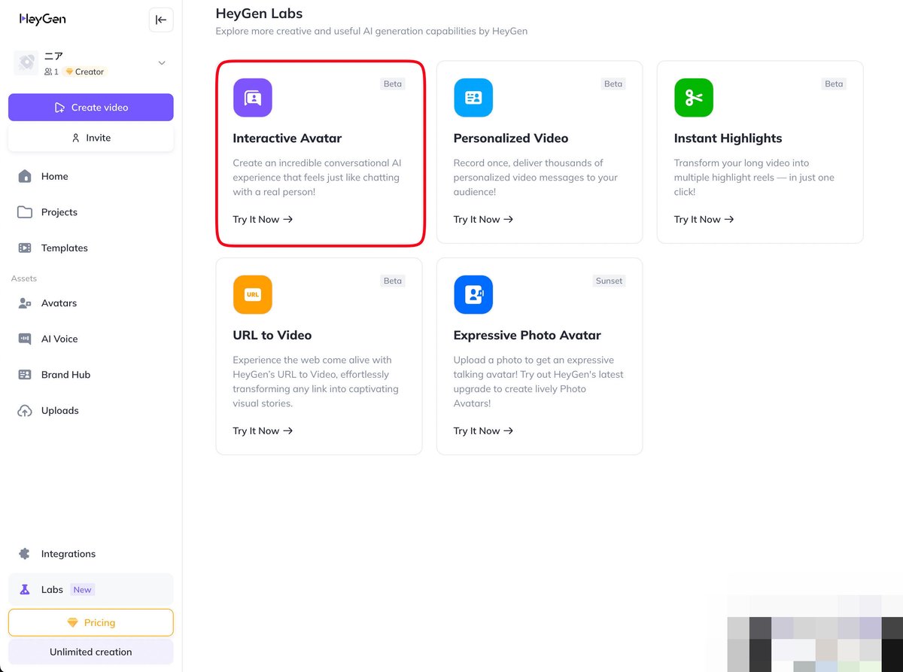Collapse the left sidebar
Image resolution: width=903 pixels, height=672 pixels.
(160, 20)
